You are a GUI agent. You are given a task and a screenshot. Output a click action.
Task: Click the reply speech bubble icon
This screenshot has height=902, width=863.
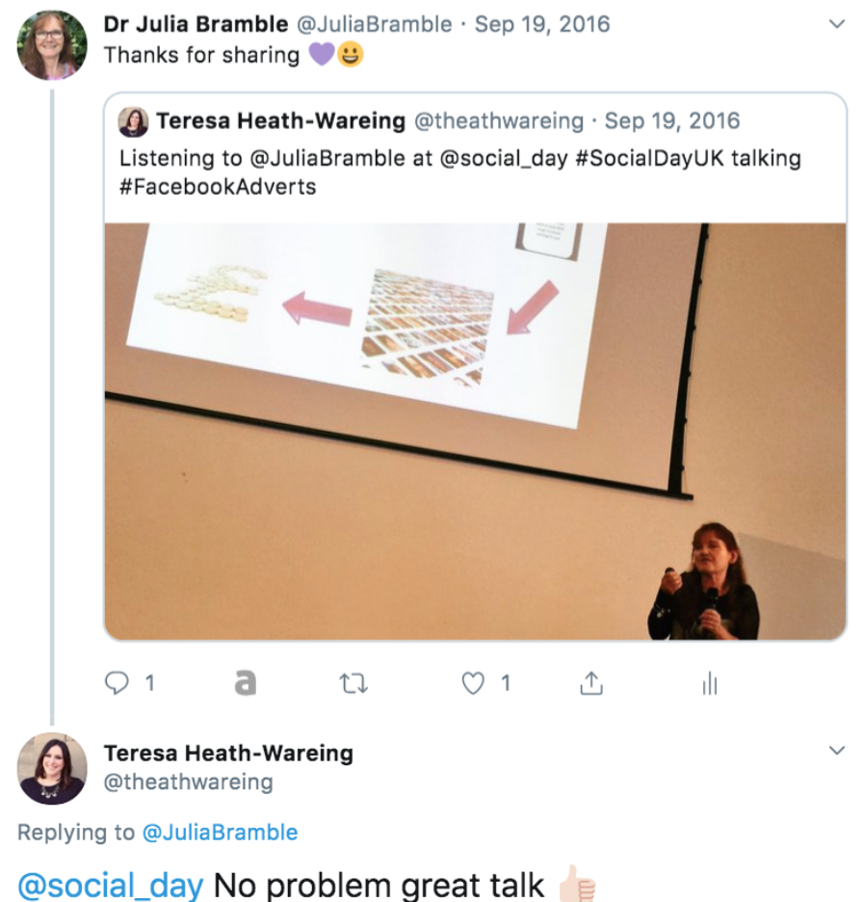click(x=117, y=683)
